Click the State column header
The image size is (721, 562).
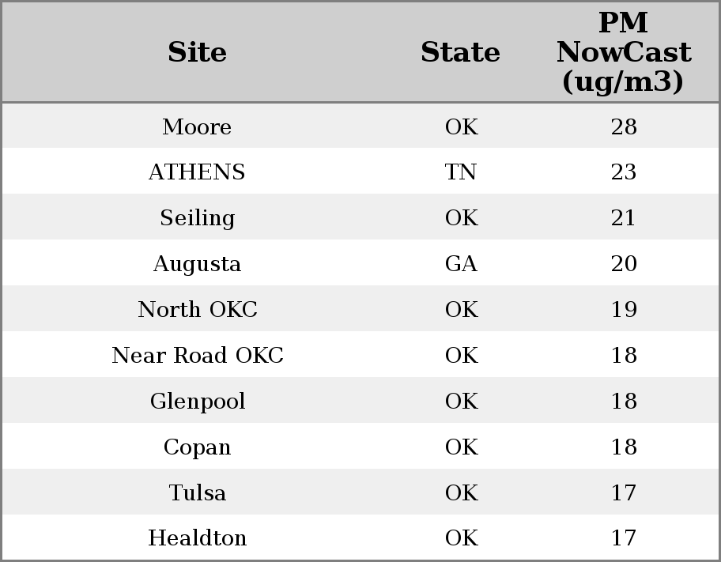click(x=460, y=53)
